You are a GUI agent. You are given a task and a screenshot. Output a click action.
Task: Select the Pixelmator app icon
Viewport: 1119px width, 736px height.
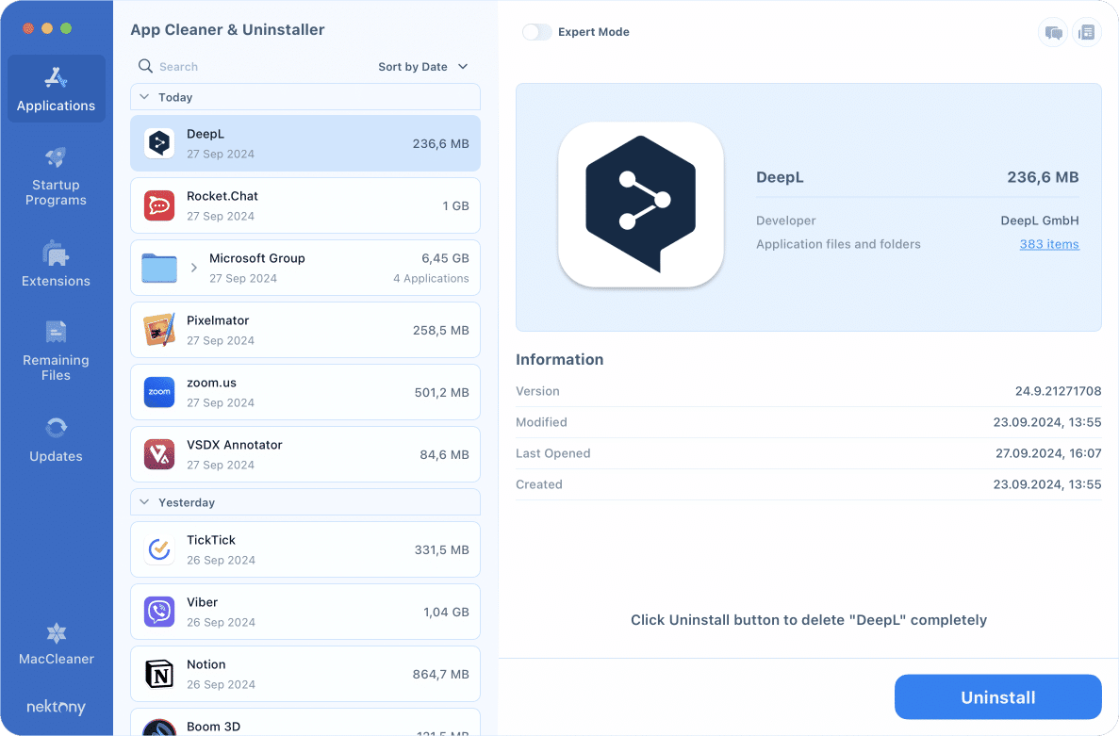pos(159,330)
